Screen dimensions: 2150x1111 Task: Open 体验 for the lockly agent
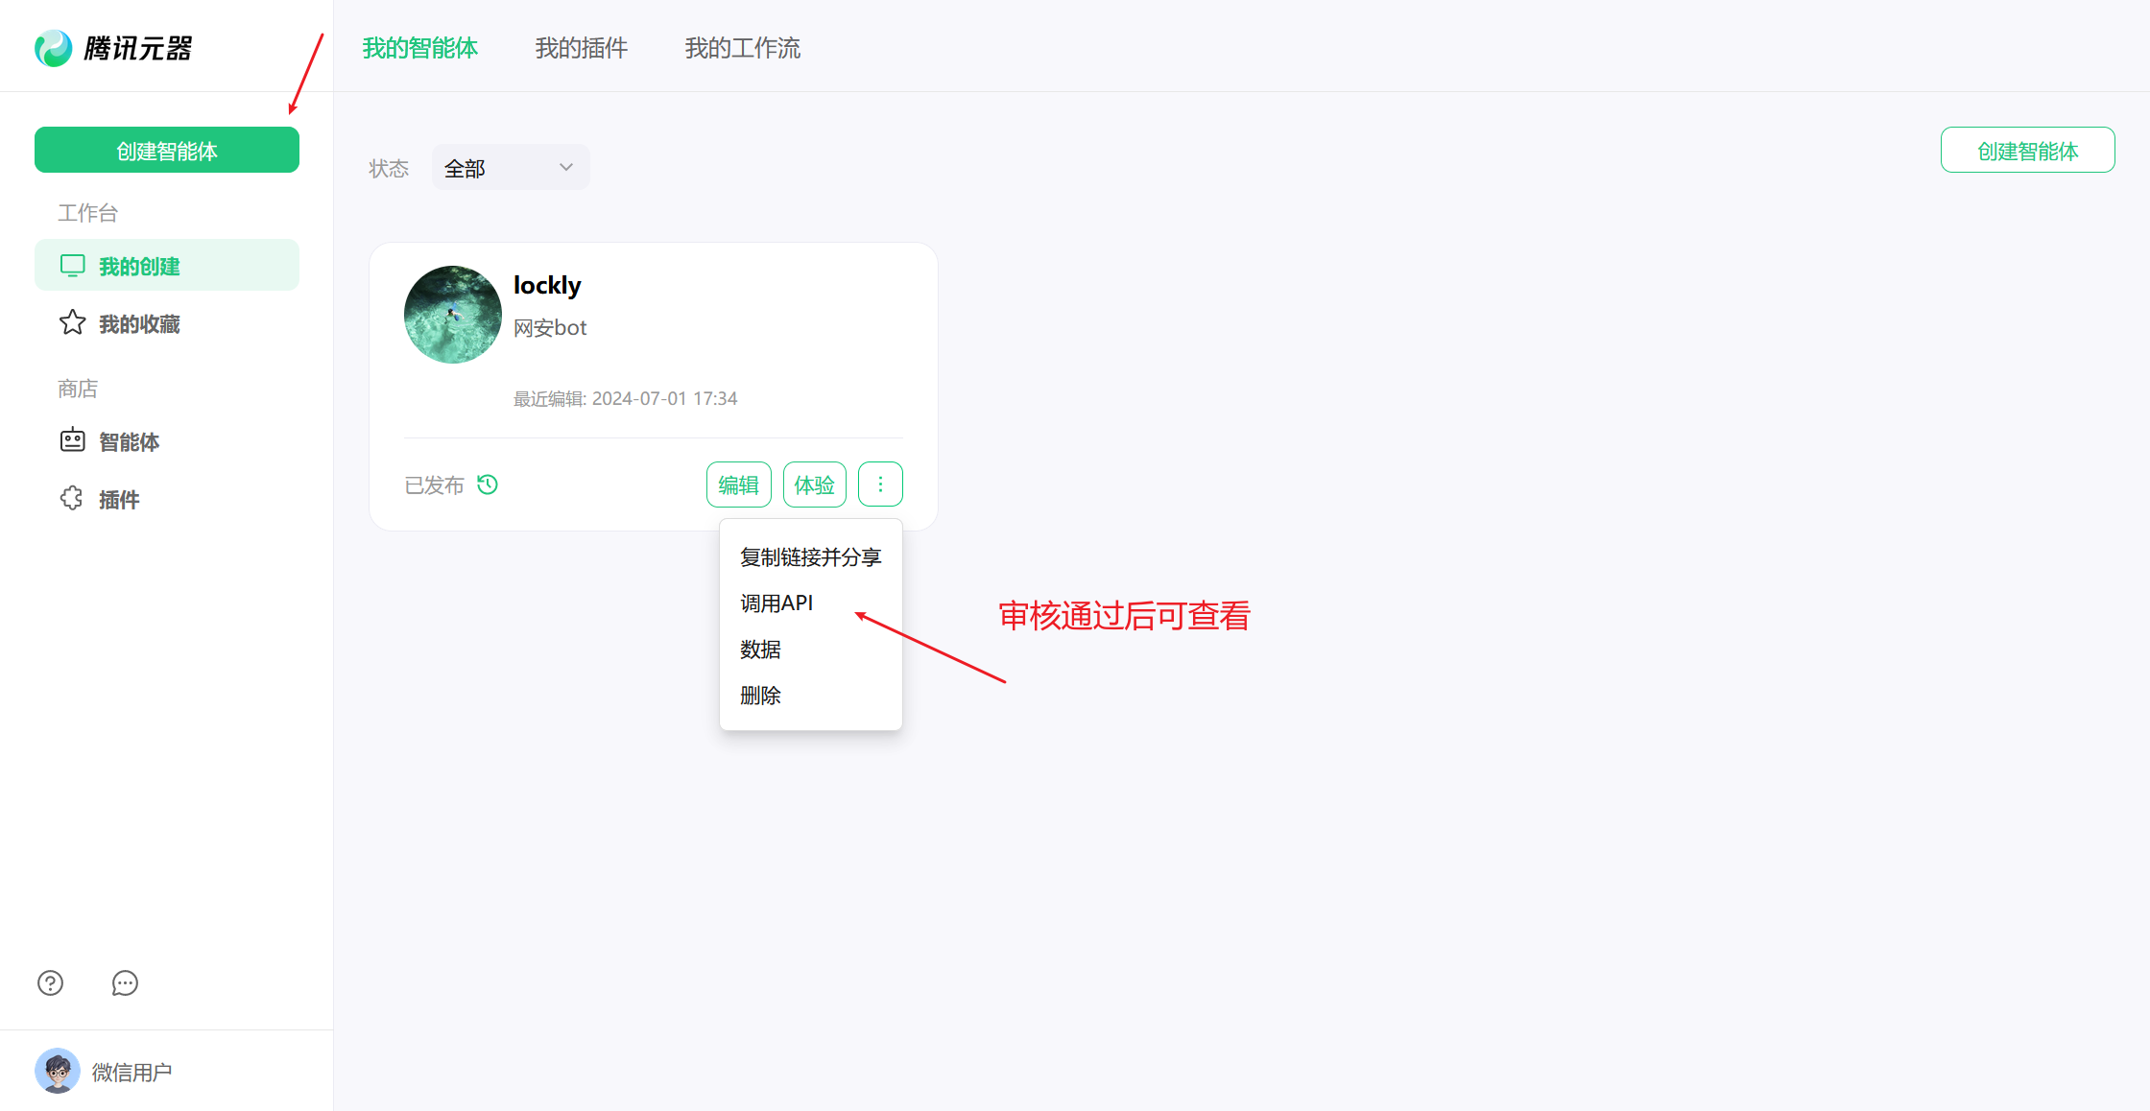814,484
